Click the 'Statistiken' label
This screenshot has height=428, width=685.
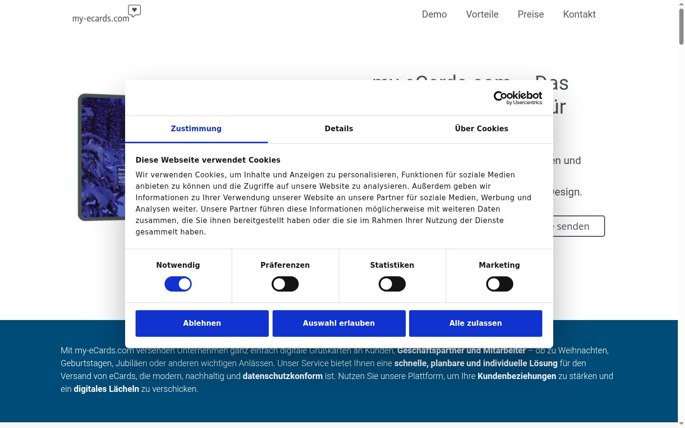tap(392, 265)
